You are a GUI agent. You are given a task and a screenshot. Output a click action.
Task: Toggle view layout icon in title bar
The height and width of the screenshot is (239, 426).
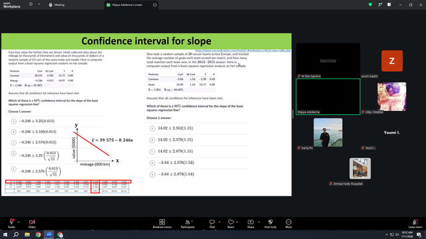coord(389,5)
